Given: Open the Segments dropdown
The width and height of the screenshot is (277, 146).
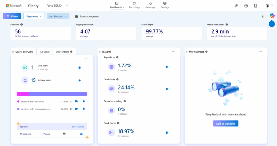Looking at the screenshot, I should (34, 16).
